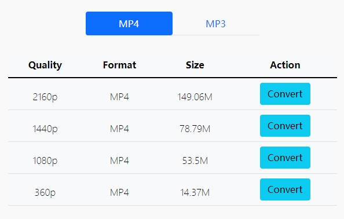The image size is (344, 219).
Task: Switch to the MP3 tab
Action: [x=215, y=24]
